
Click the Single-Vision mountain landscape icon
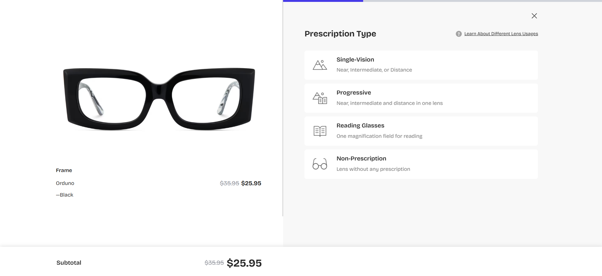(320, 65)
